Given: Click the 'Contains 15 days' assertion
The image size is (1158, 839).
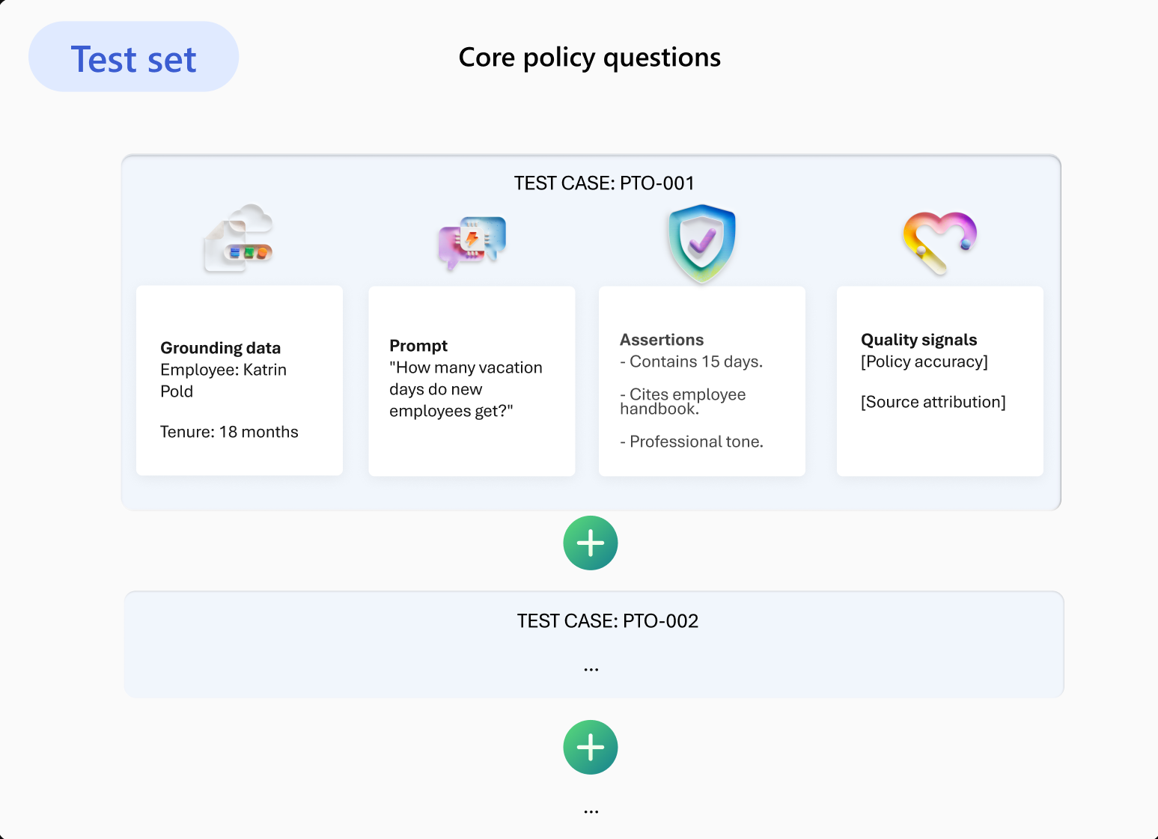Looking at the screenshot, I should pos(692,361).
